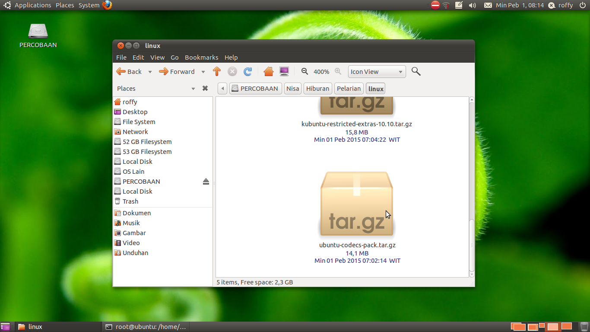
Task: Close the Places sidebar
Action: [205, 88]
